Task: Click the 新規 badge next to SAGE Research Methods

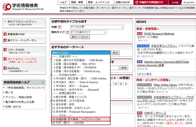Action: pos(140,34)
